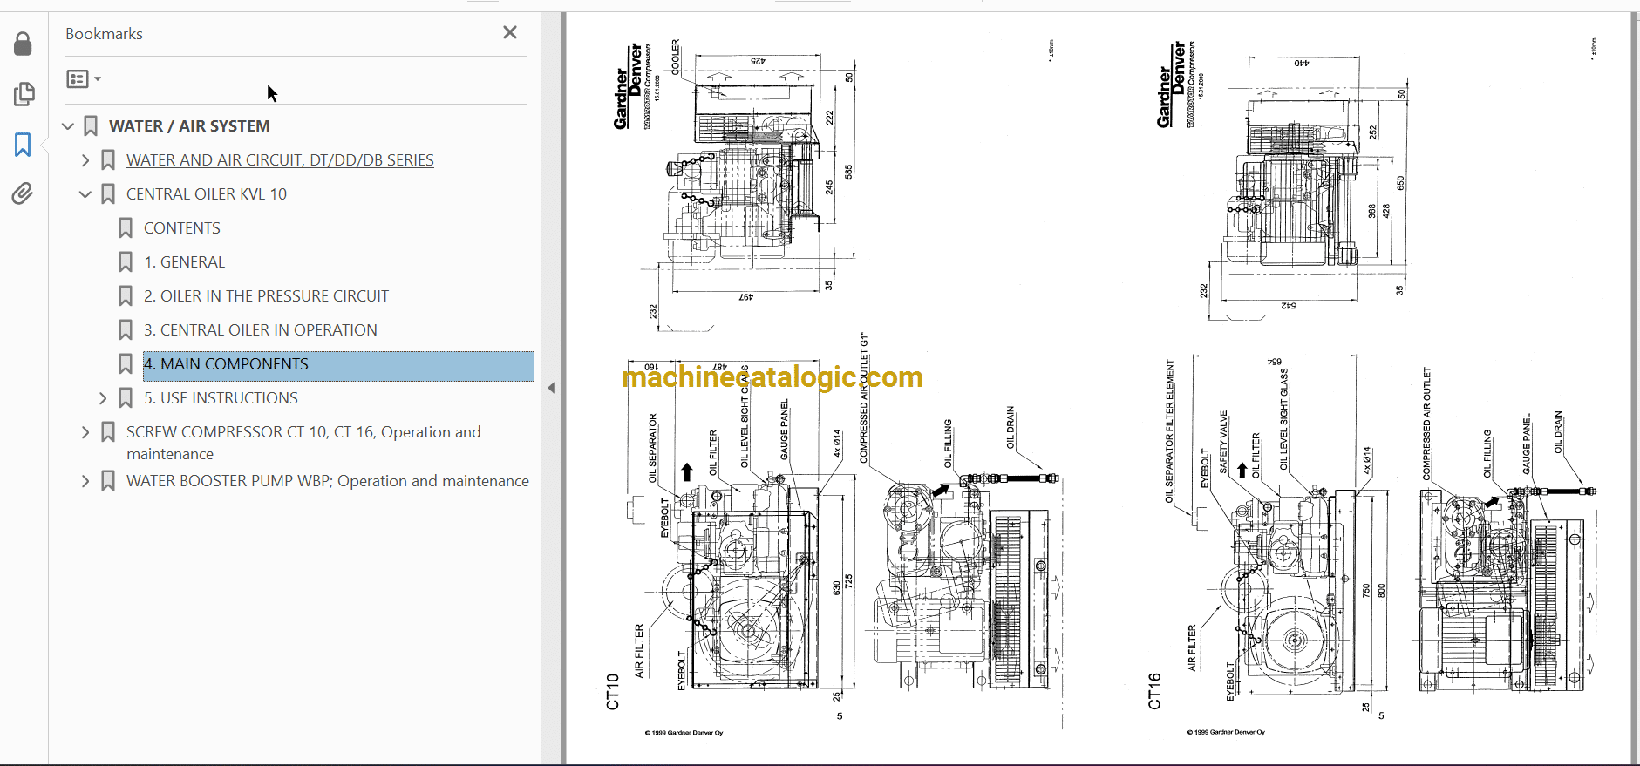This screenshot has width=1640, height=766.
Task: Jump to 3. CENTRAL OILER IN OPERATION
Action: [x=260, y=330]
